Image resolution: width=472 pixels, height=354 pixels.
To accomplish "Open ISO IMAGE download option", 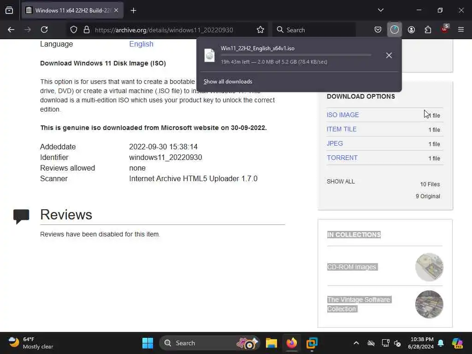I will click(343, 115).
